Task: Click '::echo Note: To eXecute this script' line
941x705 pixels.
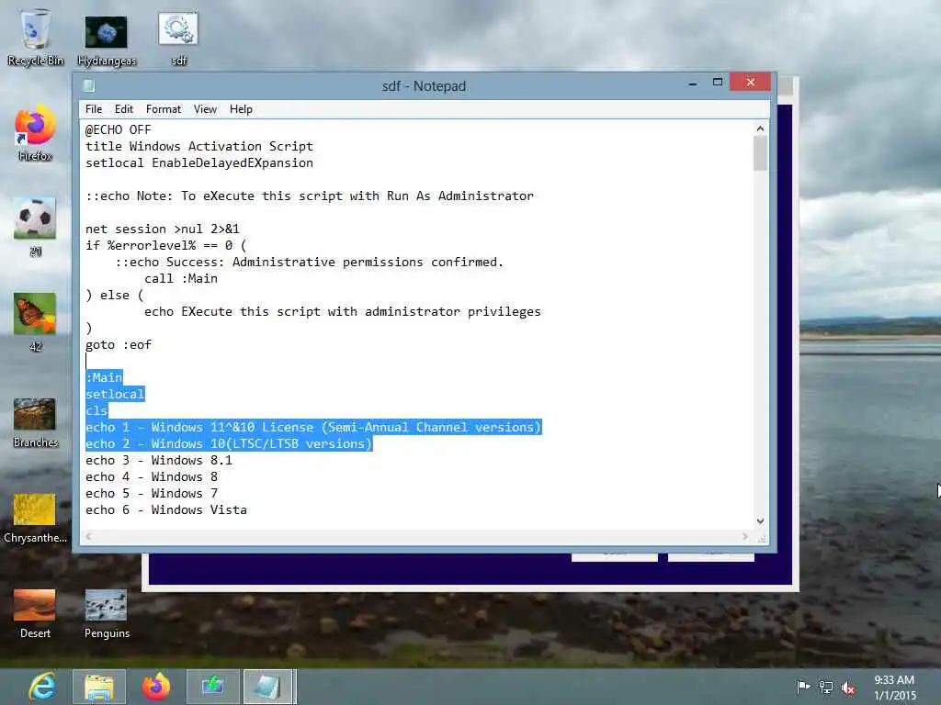Action: [309, 196]
